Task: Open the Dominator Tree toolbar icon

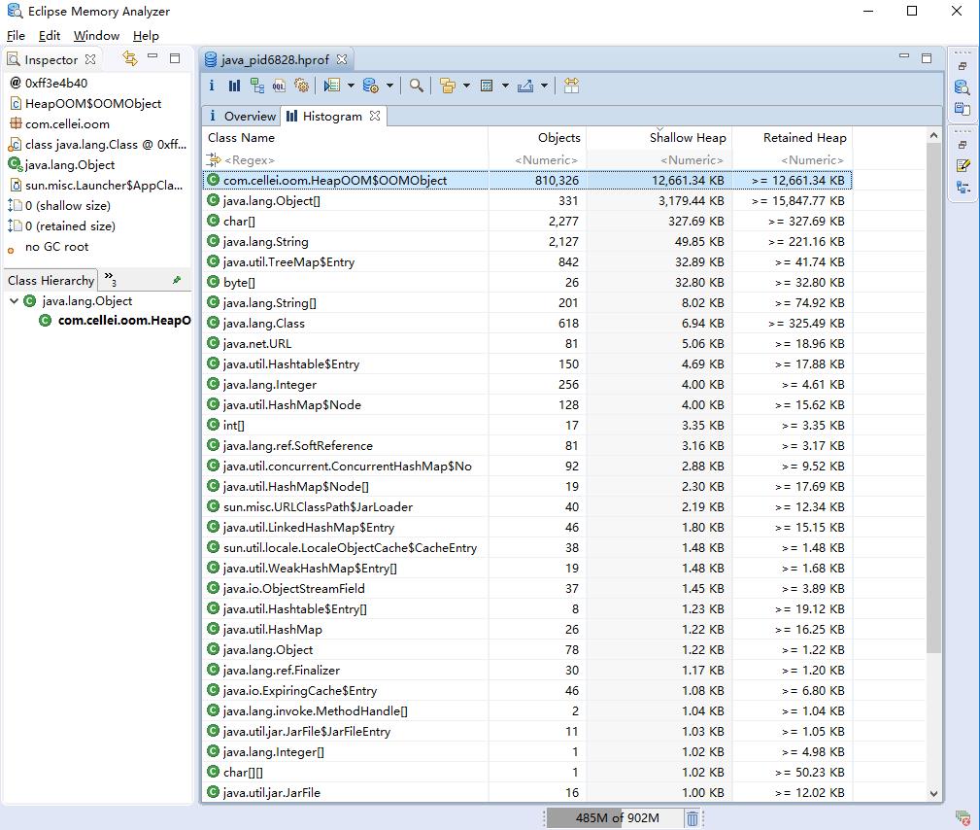Action: pos(256,86)
